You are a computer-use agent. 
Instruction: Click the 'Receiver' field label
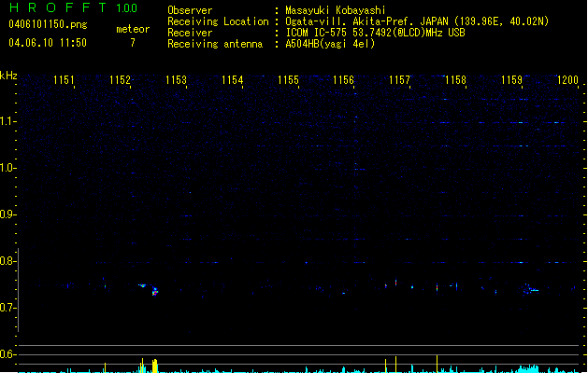tap(190, 33)
